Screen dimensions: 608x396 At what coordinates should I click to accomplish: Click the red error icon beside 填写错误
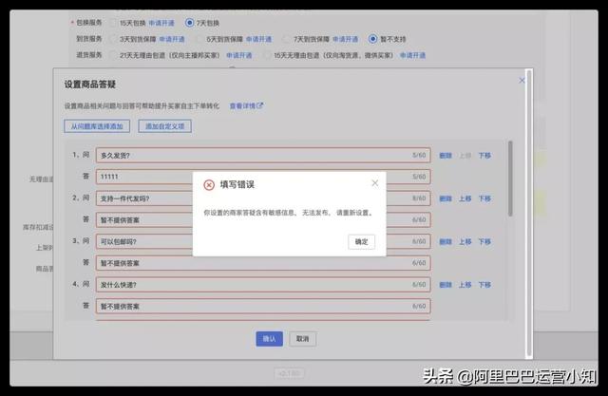[x=209, y=184]
